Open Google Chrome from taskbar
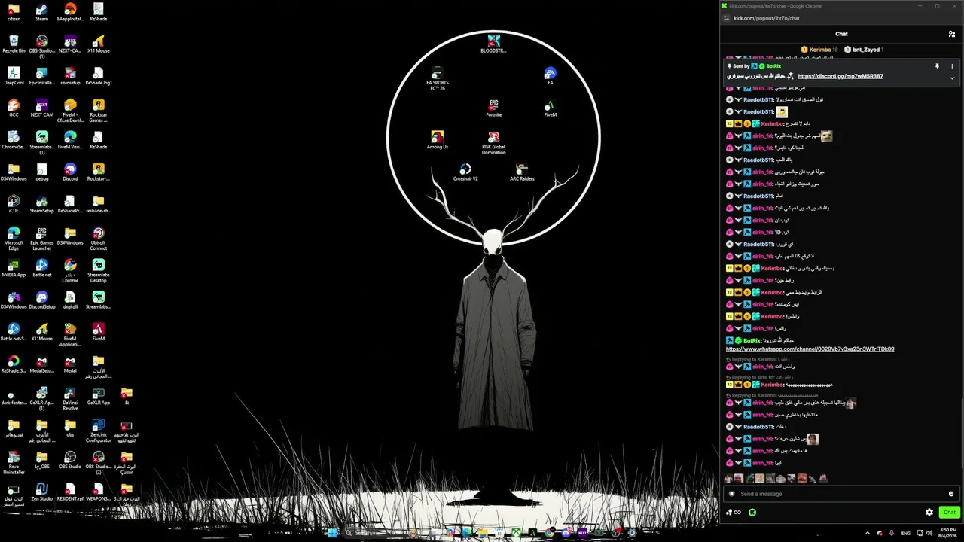The height and width of the screenshot is (542, 964). (x=550, y=533)
